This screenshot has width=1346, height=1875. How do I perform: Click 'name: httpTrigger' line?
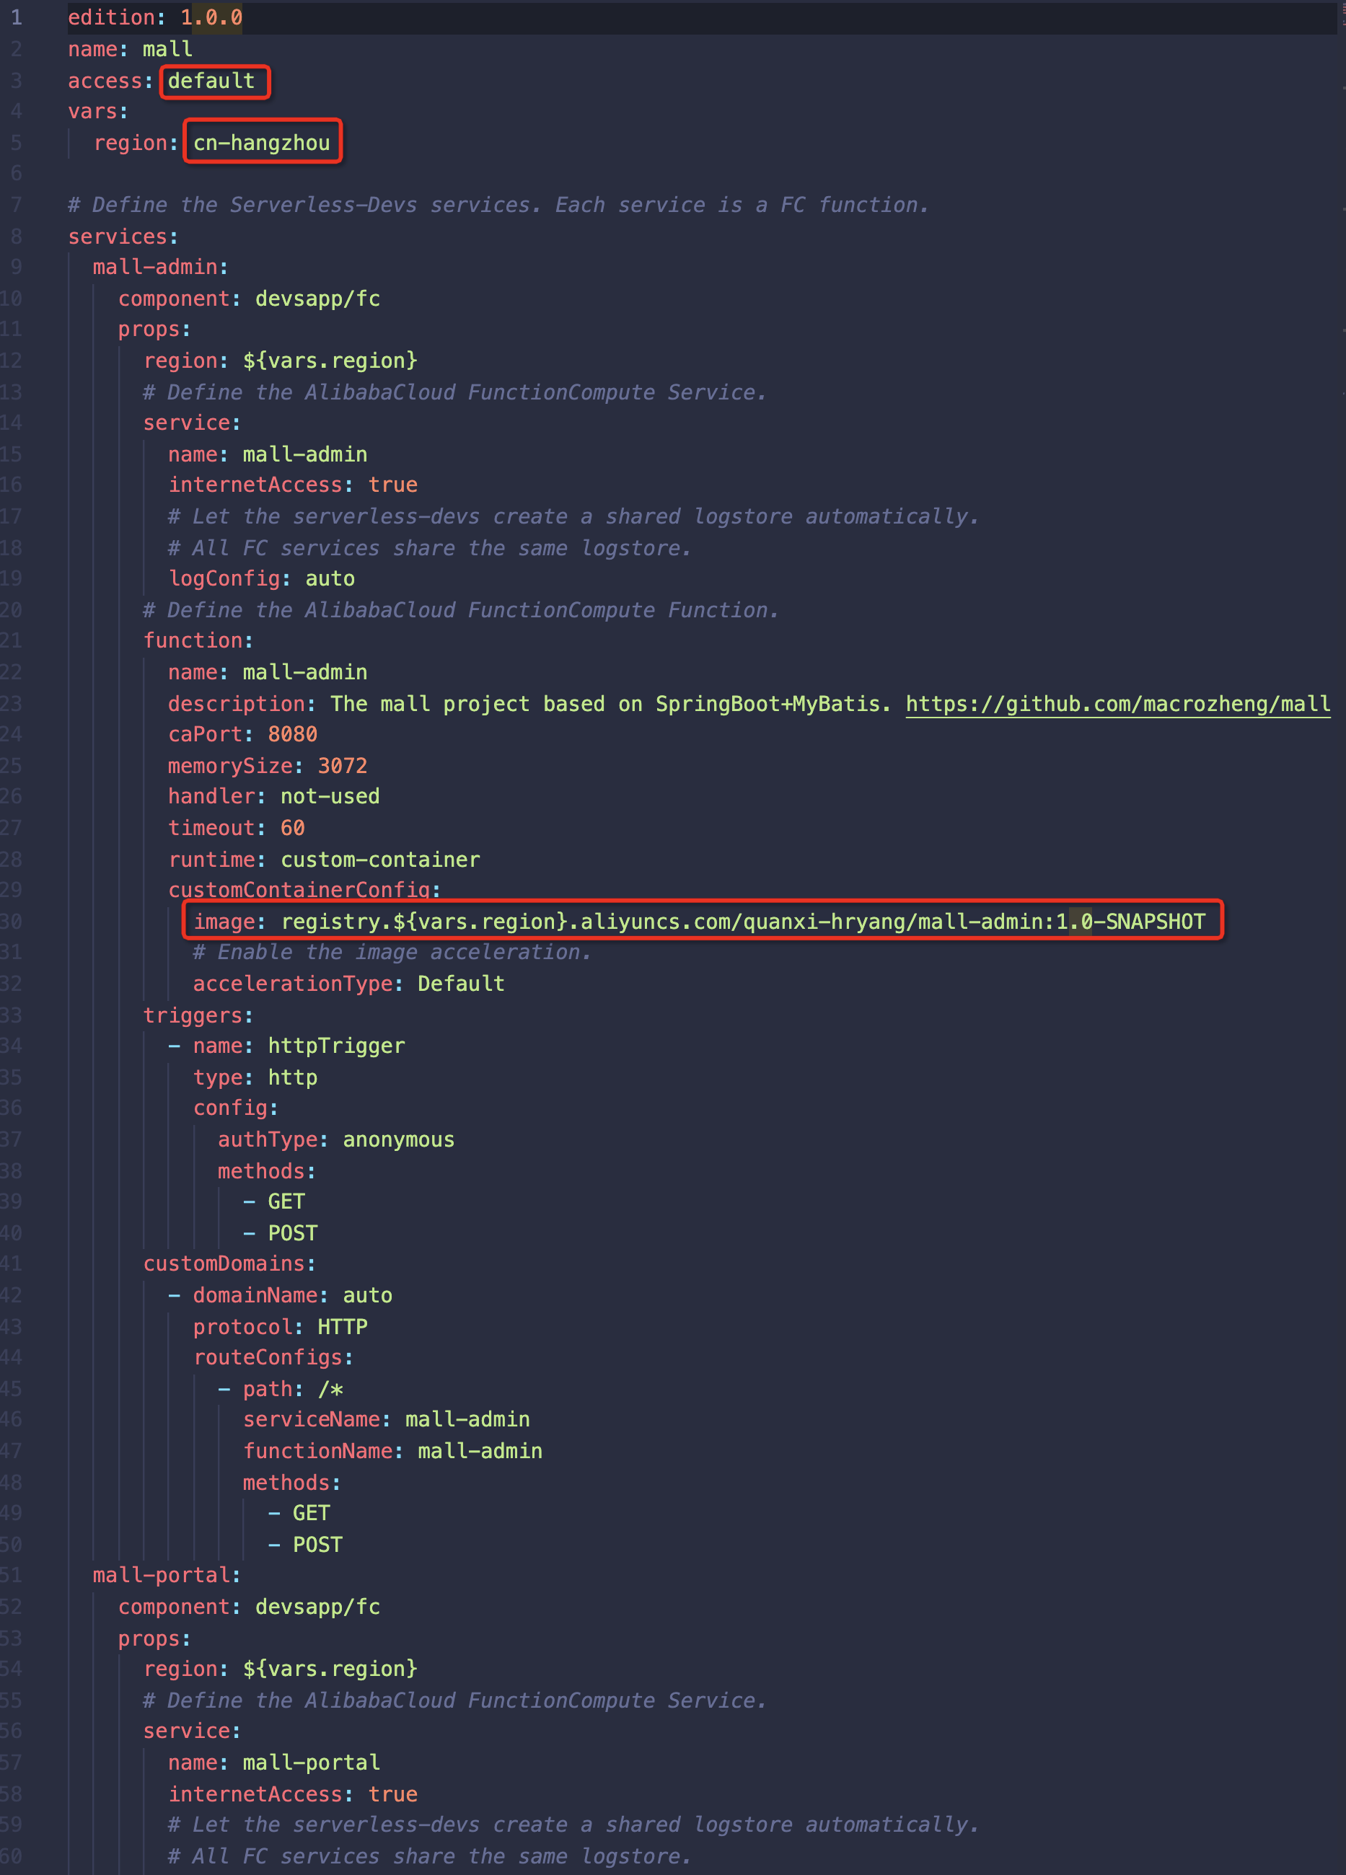299,1046
